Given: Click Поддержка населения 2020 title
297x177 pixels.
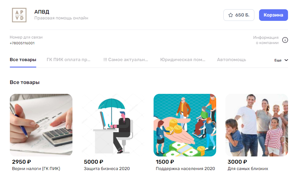Looking at the screenshot, I should (x=185, y=169).
